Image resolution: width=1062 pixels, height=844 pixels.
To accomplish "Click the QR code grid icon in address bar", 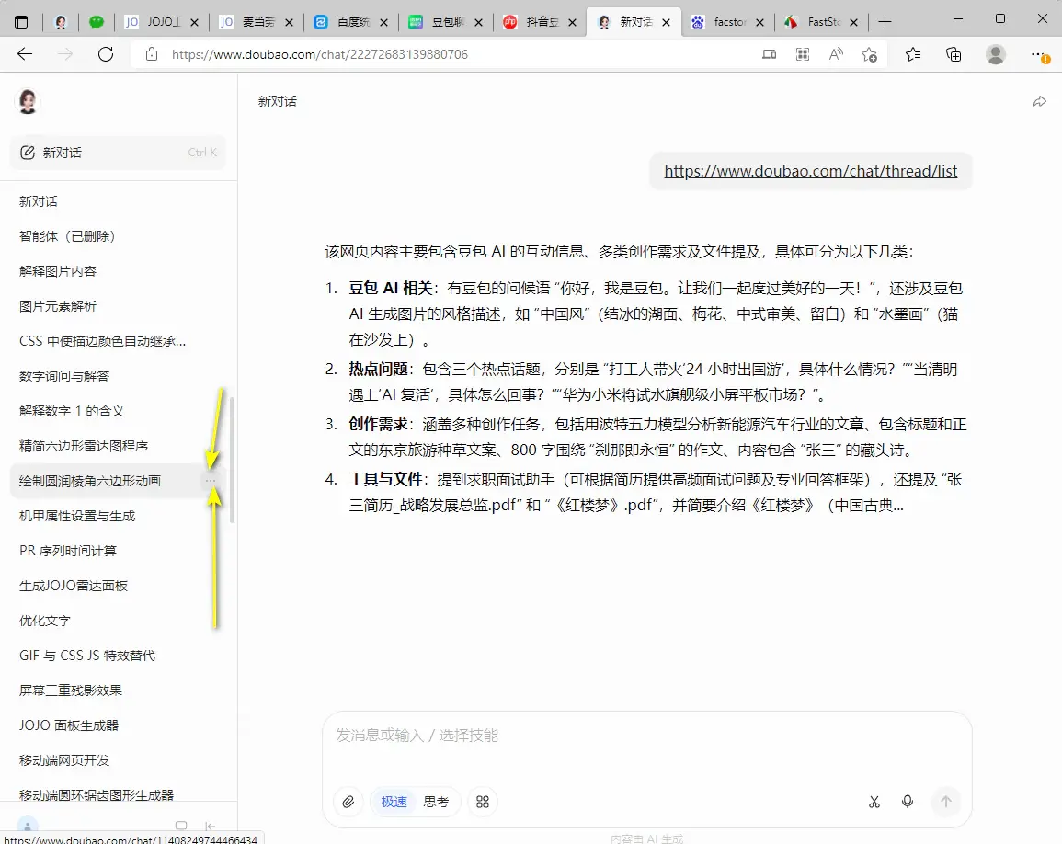I will pyautogui.click(x=803, y=54).
